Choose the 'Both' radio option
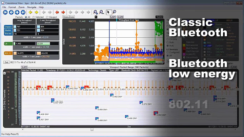This screenshot has height=137, width=244. (168, 42)
